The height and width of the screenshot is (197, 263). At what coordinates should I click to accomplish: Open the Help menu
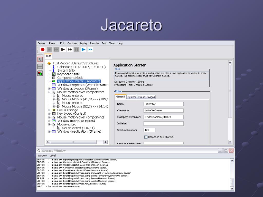[120, 43]
